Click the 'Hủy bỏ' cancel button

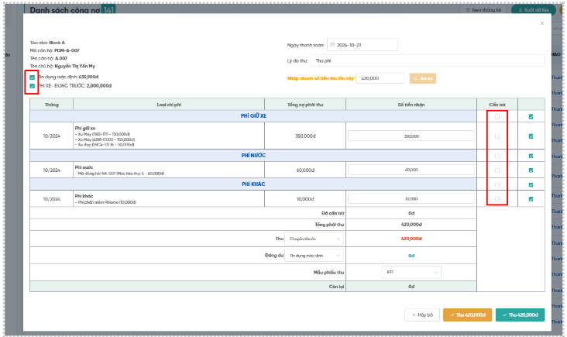click(x=422, y=315)
